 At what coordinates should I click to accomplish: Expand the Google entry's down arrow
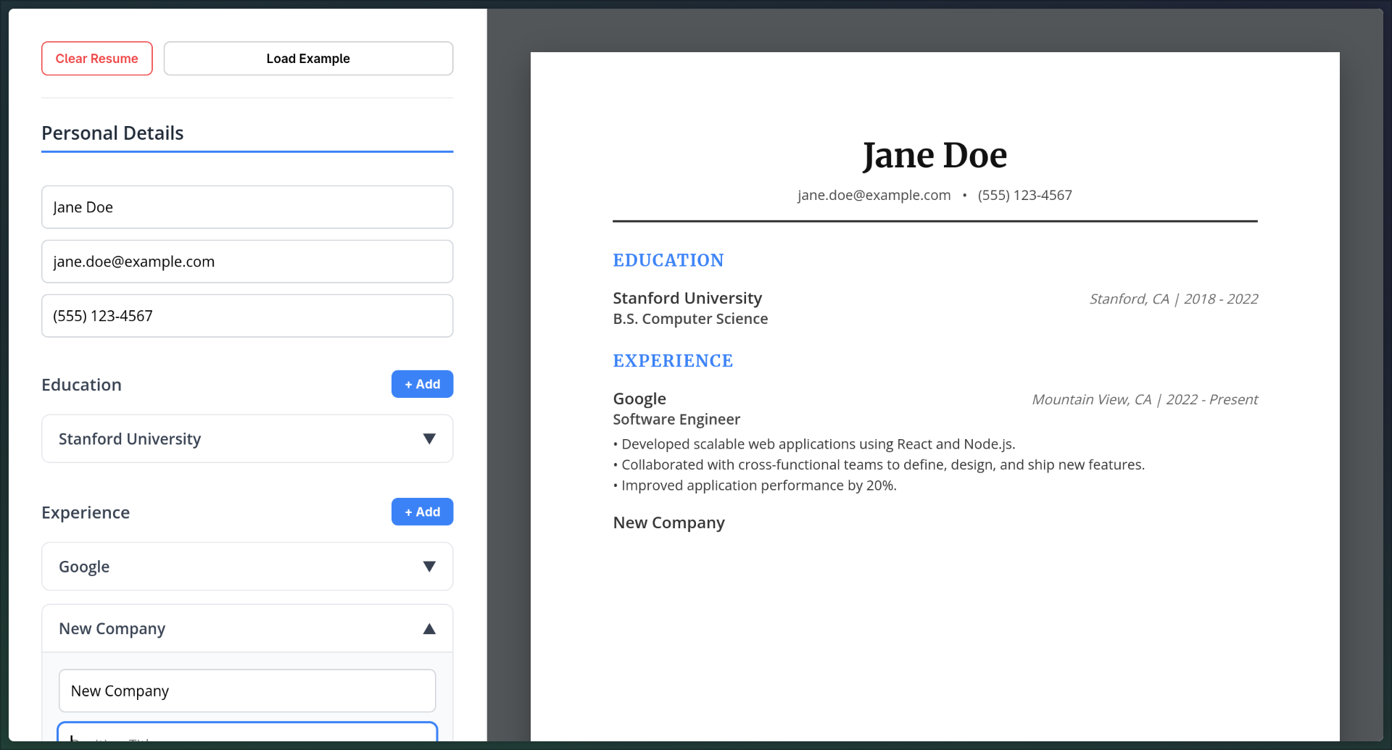429,567
